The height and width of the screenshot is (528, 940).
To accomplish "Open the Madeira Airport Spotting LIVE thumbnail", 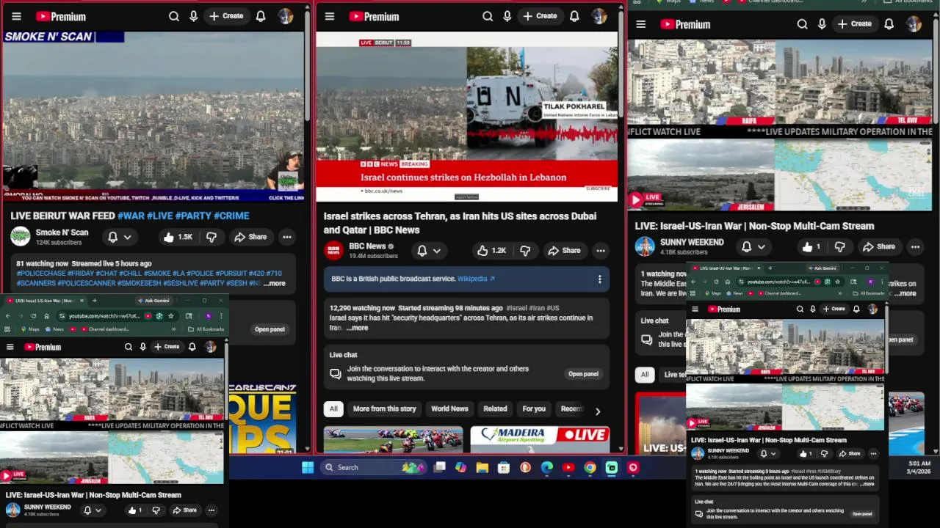I will 540,439.
